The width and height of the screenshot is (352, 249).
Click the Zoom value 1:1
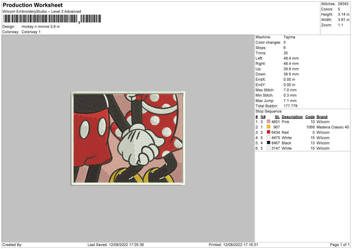[x=340, y=25]
